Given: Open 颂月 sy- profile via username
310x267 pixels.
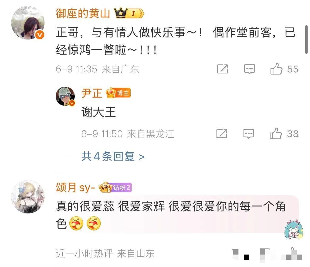Looking at the screenshot, I should [76, 187].
